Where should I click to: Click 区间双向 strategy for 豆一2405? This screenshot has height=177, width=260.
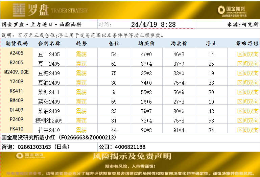tap(248, 54)
